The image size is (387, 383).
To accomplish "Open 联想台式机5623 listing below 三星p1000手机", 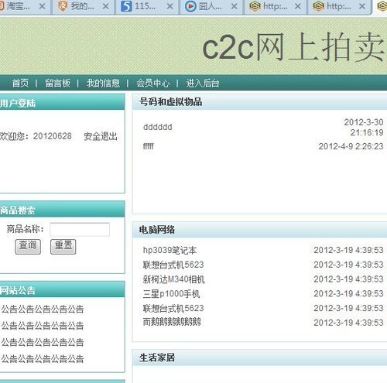I will (173, 308).
